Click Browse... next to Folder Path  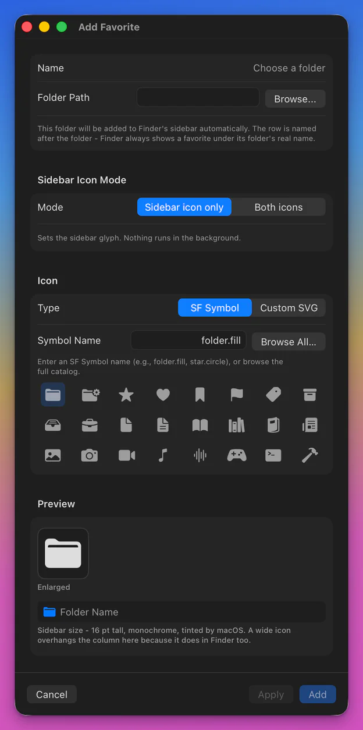[x=295, y=99]
